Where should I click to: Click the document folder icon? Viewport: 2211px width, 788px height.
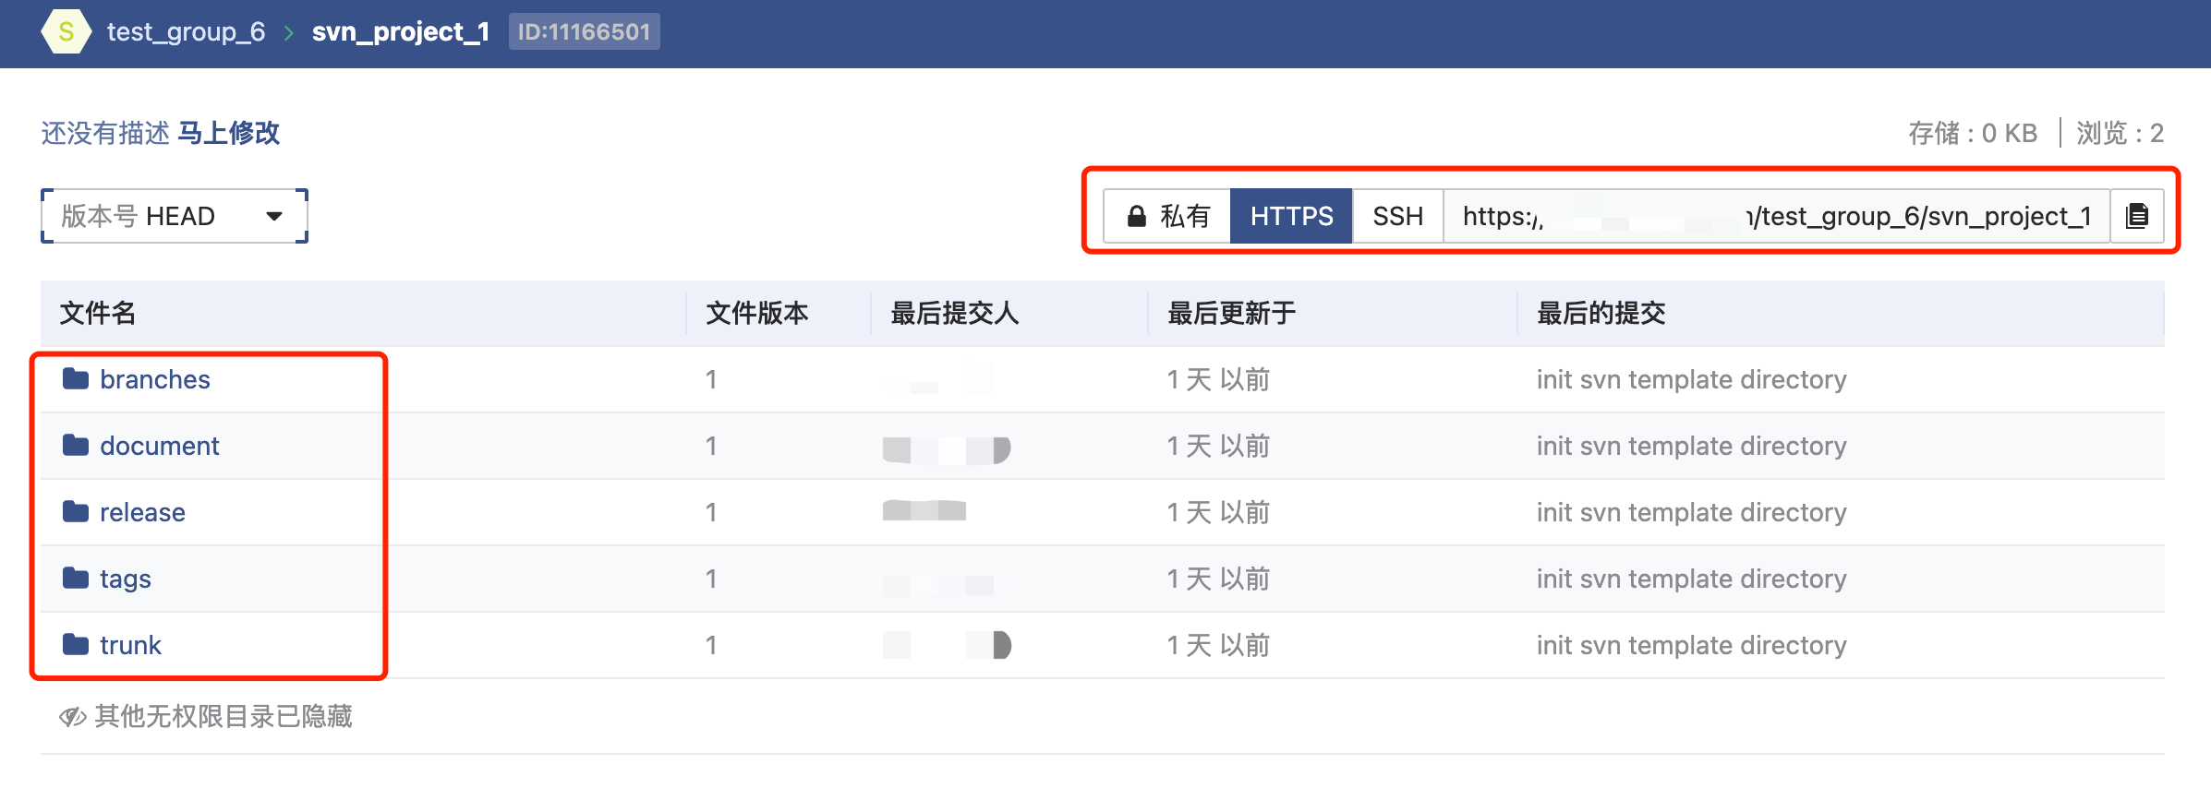click(x=76, y=446)
